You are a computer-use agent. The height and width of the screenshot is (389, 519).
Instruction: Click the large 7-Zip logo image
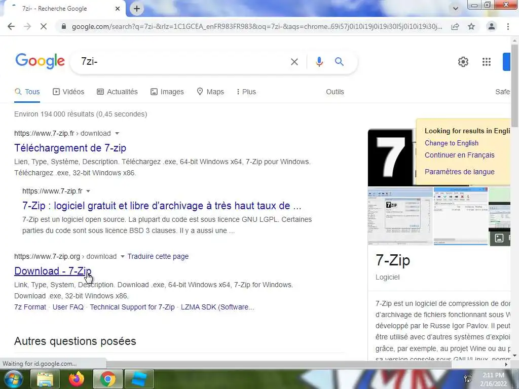[x=392, y=158]
